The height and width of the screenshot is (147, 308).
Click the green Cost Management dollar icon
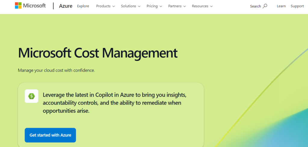coord(31,96)
